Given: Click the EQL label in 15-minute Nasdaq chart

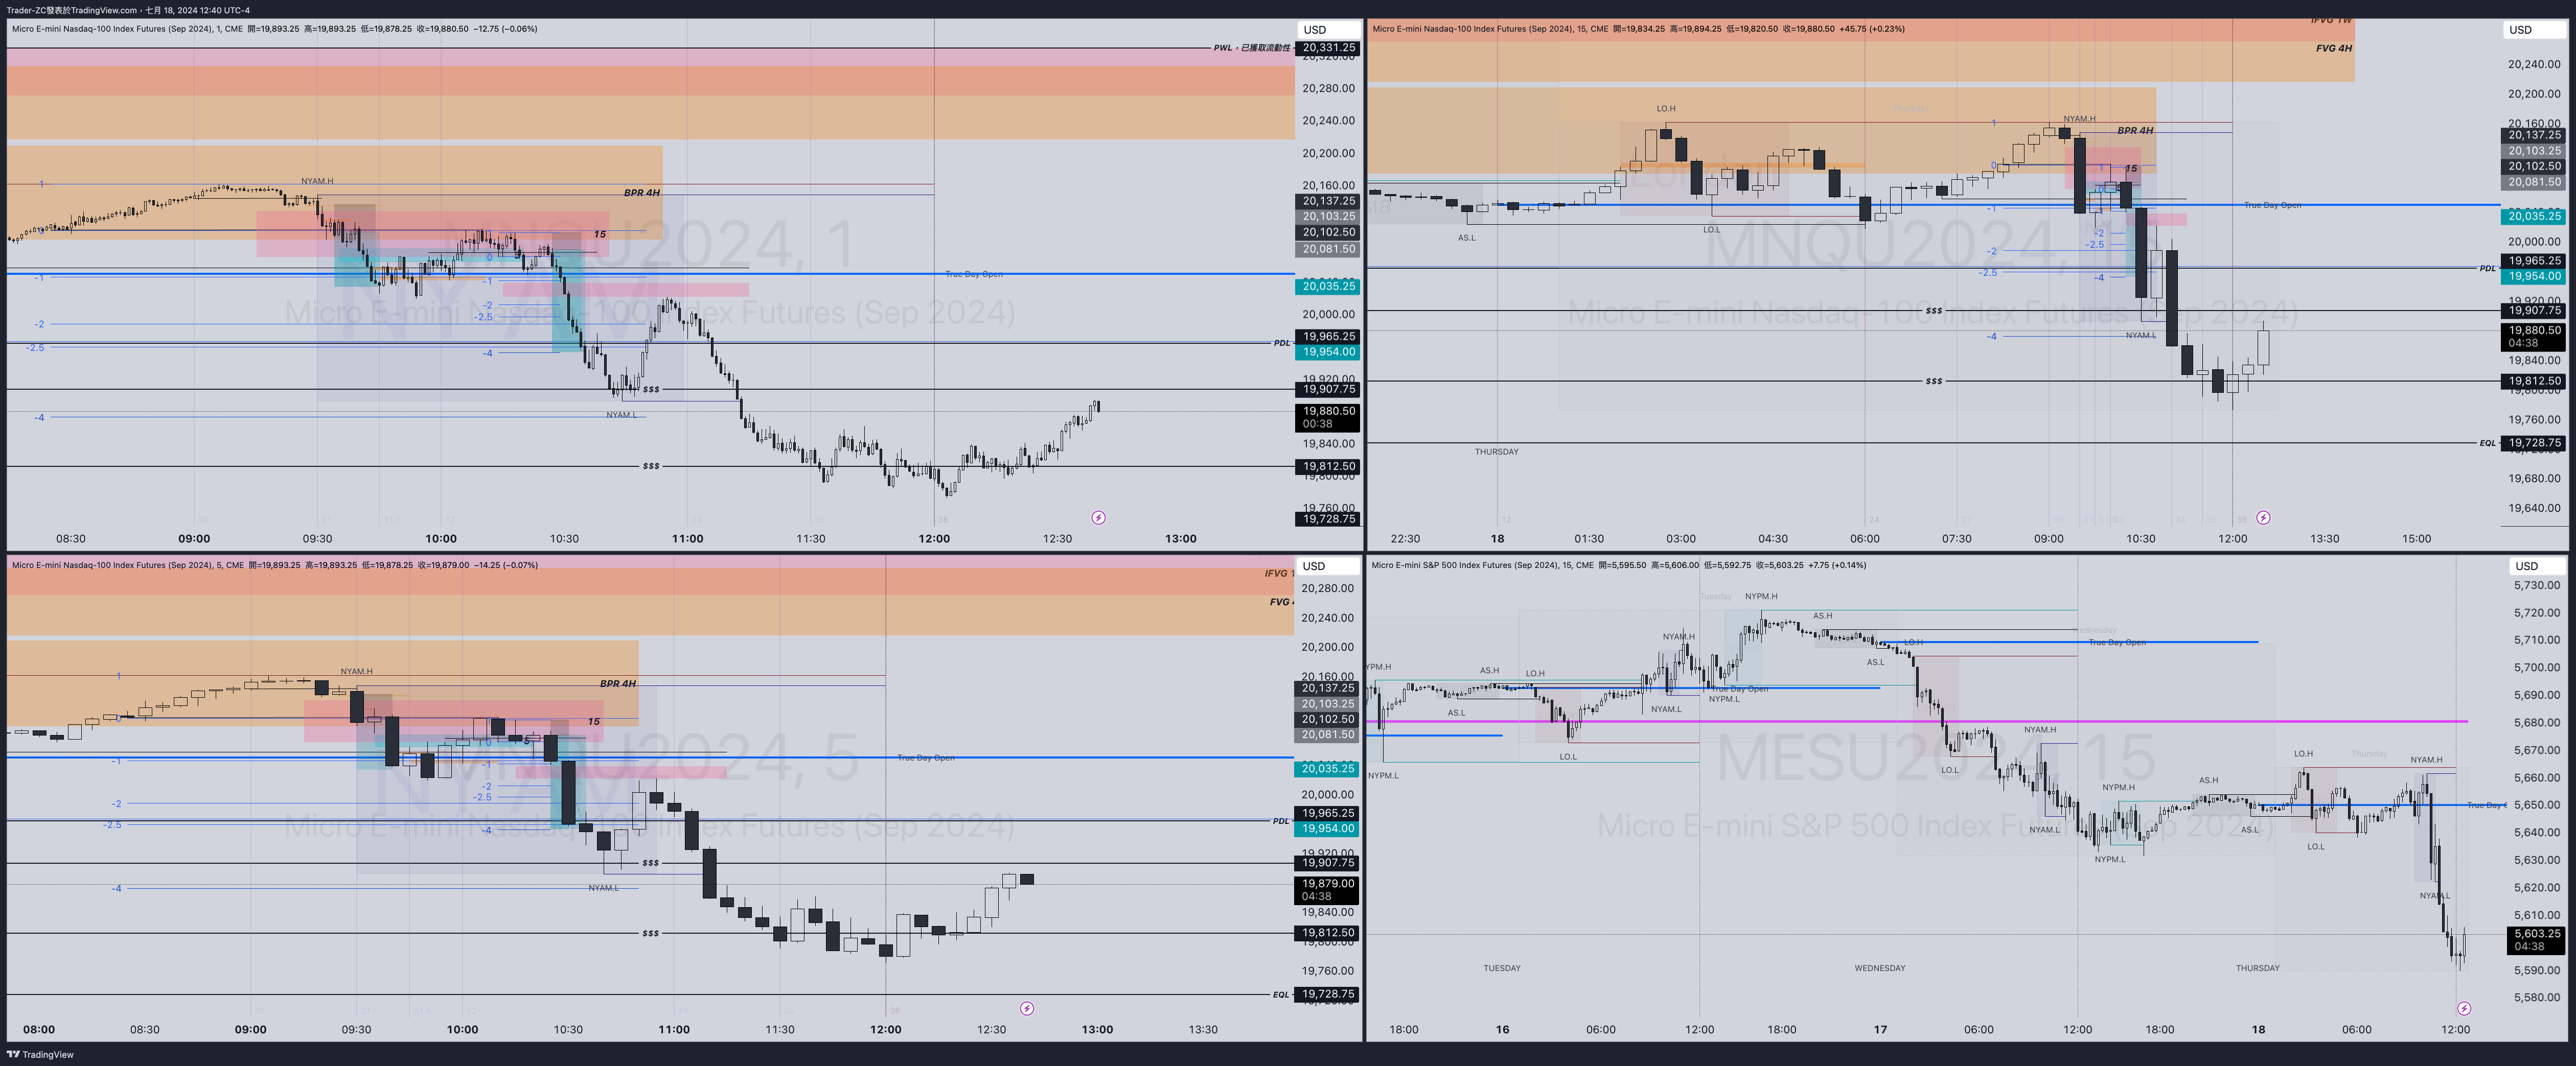Looking at the screenshot, I should click(x=2487, y=443).
